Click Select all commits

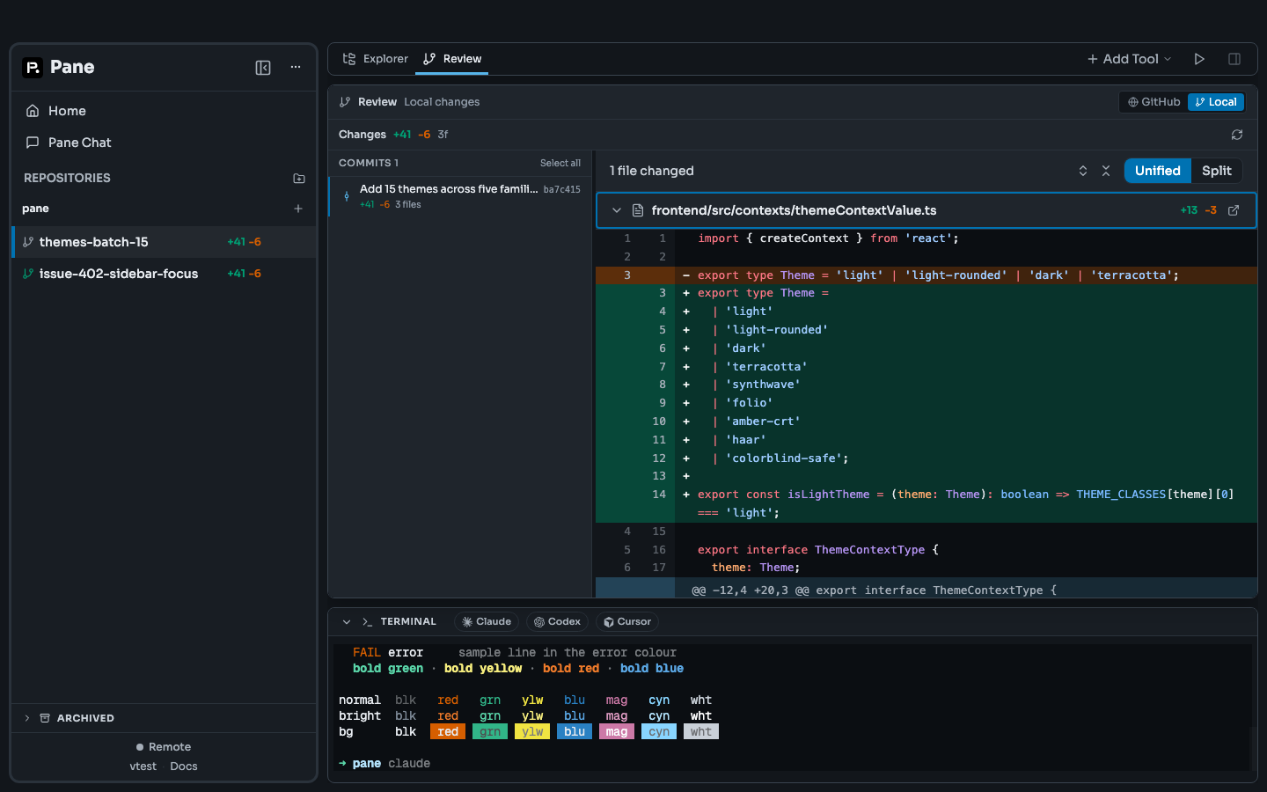[560, 164]
